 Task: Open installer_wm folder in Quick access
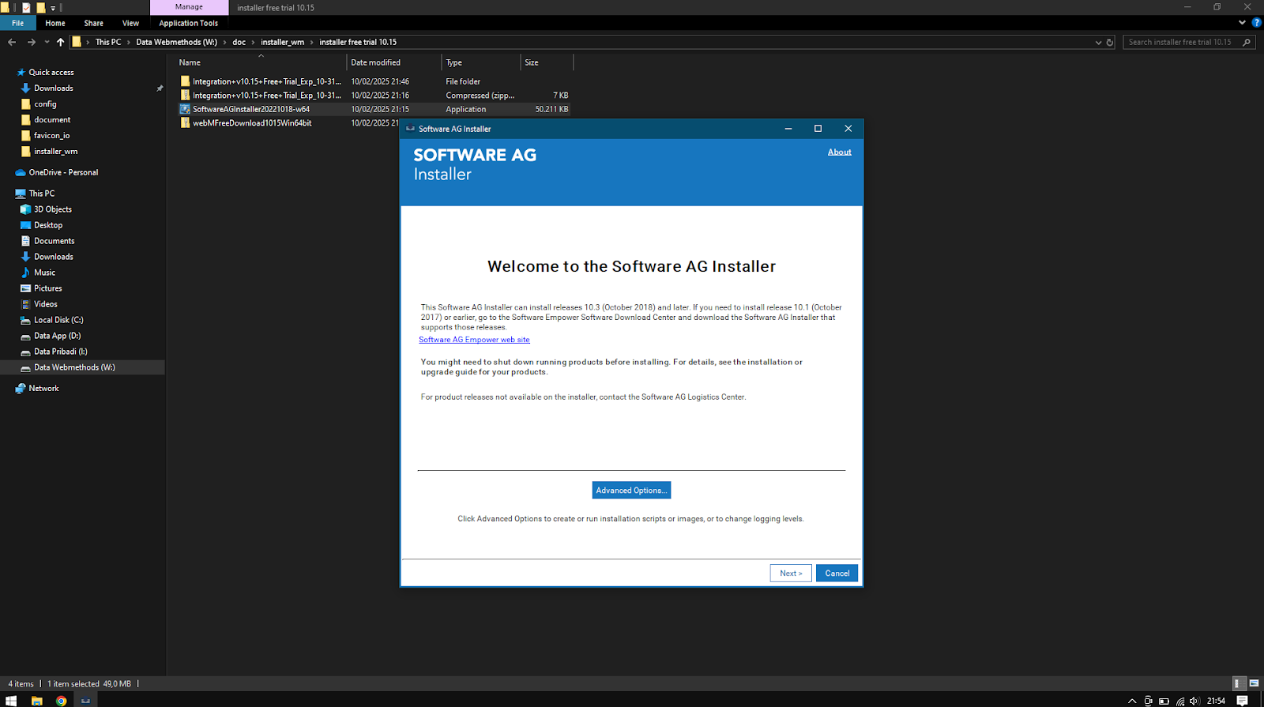coord(55,151)
